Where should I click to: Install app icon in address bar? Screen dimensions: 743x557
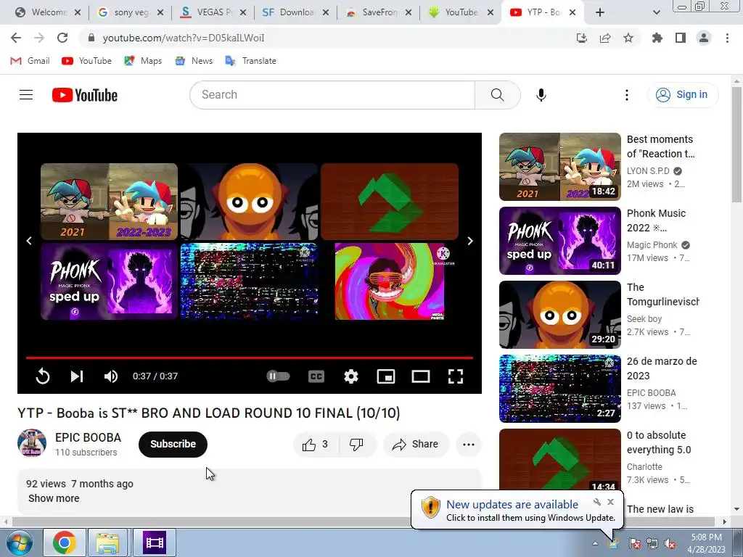(581, 38)
